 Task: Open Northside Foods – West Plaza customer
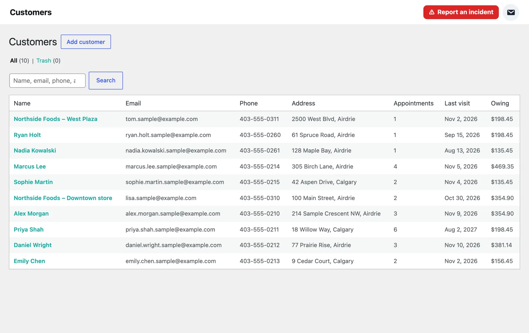(x=56, y=119)
